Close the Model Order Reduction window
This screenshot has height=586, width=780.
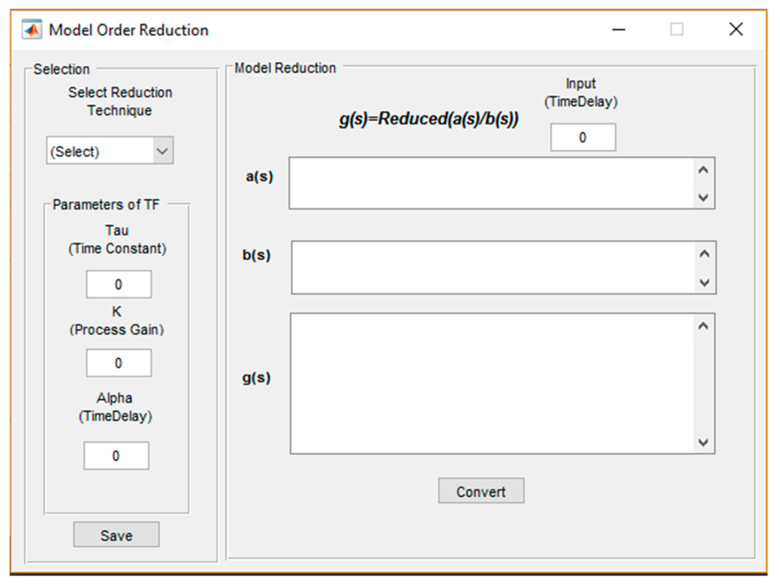pos(736,29)
